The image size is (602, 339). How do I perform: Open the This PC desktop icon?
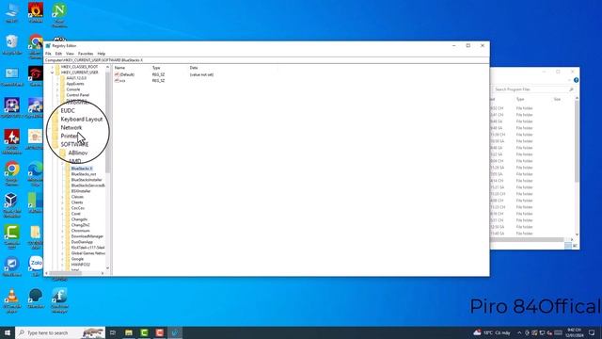(12, 12)
